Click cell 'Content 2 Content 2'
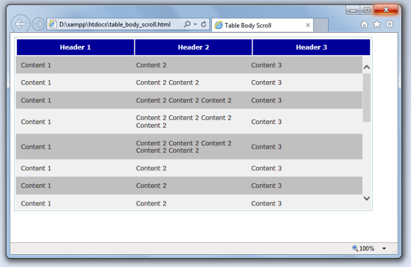 pyautogui.click(x=167, y=83)
